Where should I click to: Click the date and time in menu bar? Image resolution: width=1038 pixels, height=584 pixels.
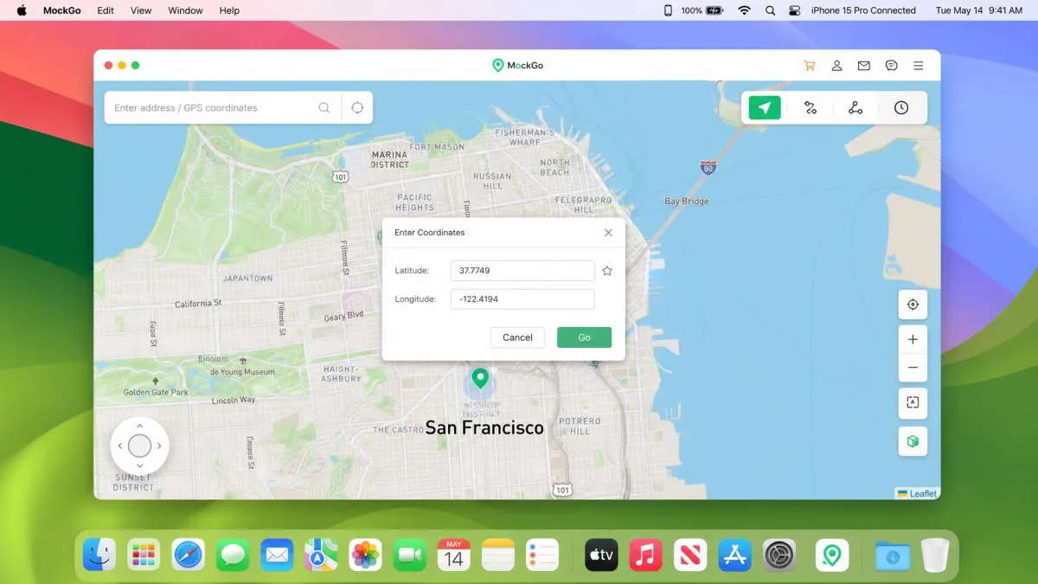pyautogui.click(x=978, y=10)
